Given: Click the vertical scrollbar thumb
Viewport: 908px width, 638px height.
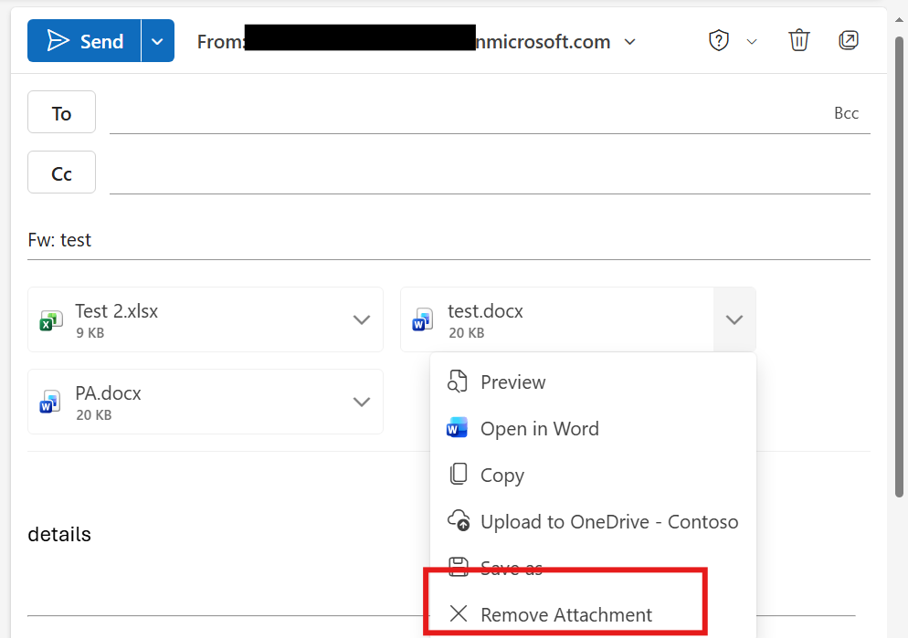Looking at the screenshot, I should tap(899, 267).
